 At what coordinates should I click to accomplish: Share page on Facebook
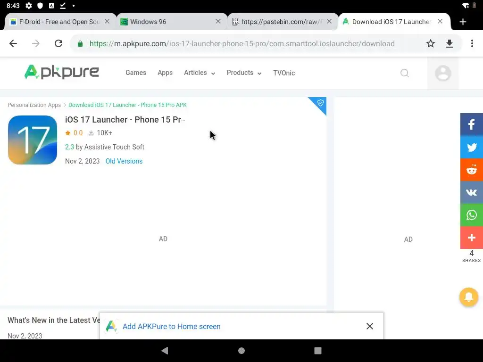tap(472, 124)
